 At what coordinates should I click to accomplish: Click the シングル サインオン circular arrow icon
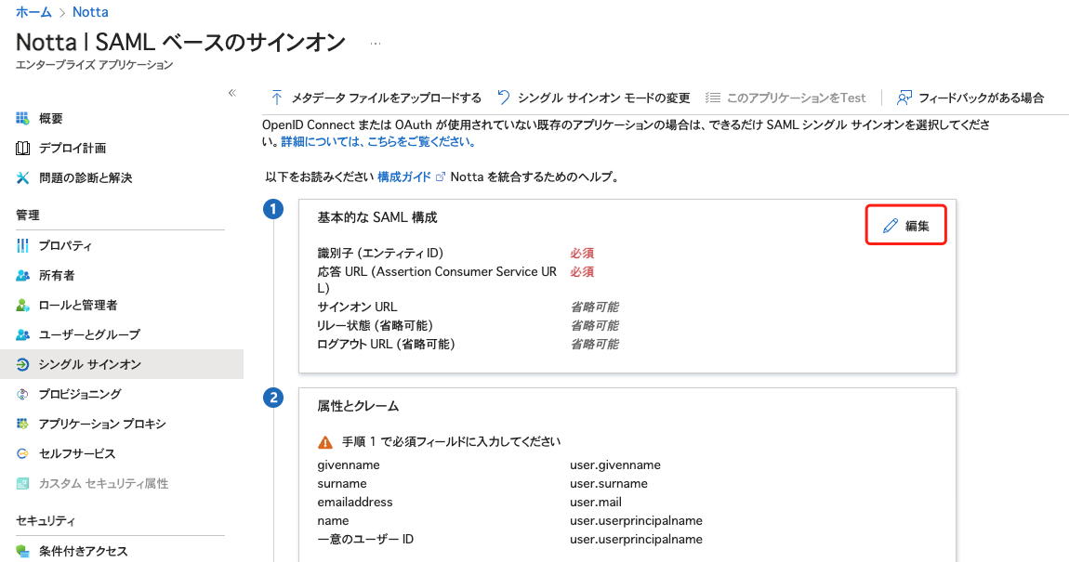(22, 364)
